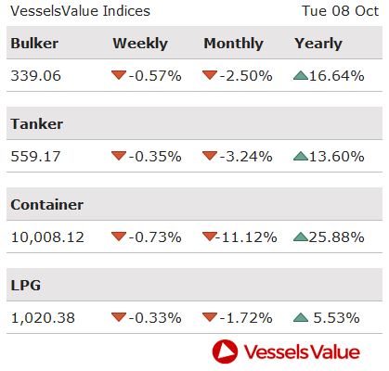This screenshot has width=389, height=371.
Task: Click the Container yearly green up arrow
Action: (x=300, y=237)
